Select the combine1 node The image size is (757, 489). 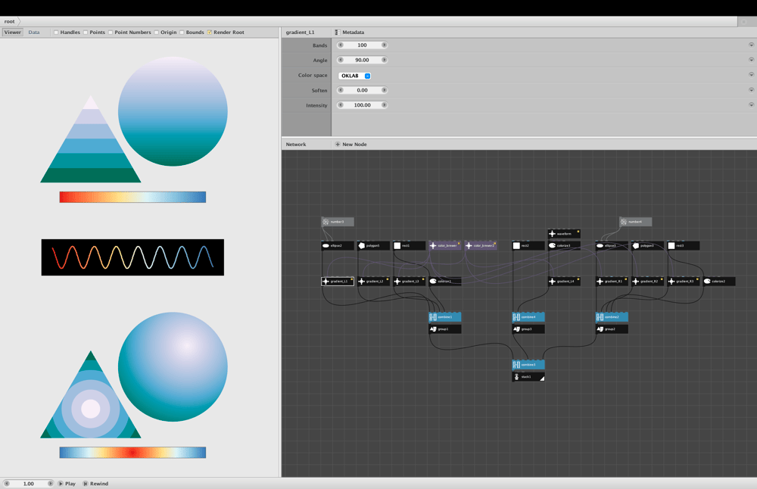(444, 317)
